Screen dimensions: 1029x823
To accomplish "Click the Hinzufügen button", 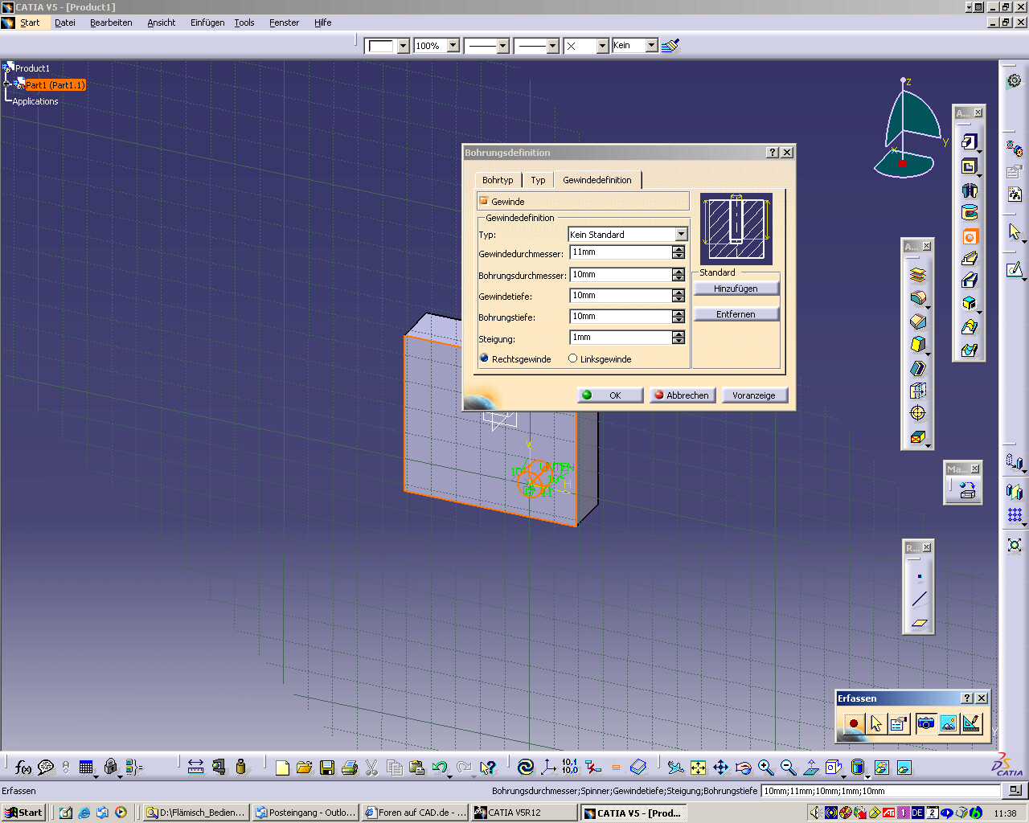I will (x=736, y=289).
